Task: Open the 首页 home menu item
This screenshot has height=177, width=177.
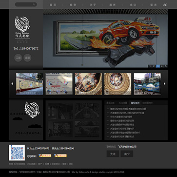Action: (53, 5)
